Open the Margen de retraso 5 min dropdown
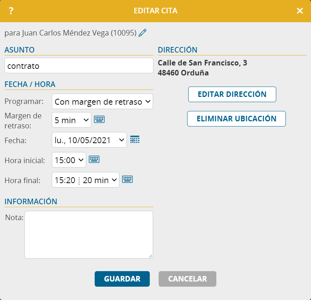This screenshot has width=311, height=300. pos(71,120)
